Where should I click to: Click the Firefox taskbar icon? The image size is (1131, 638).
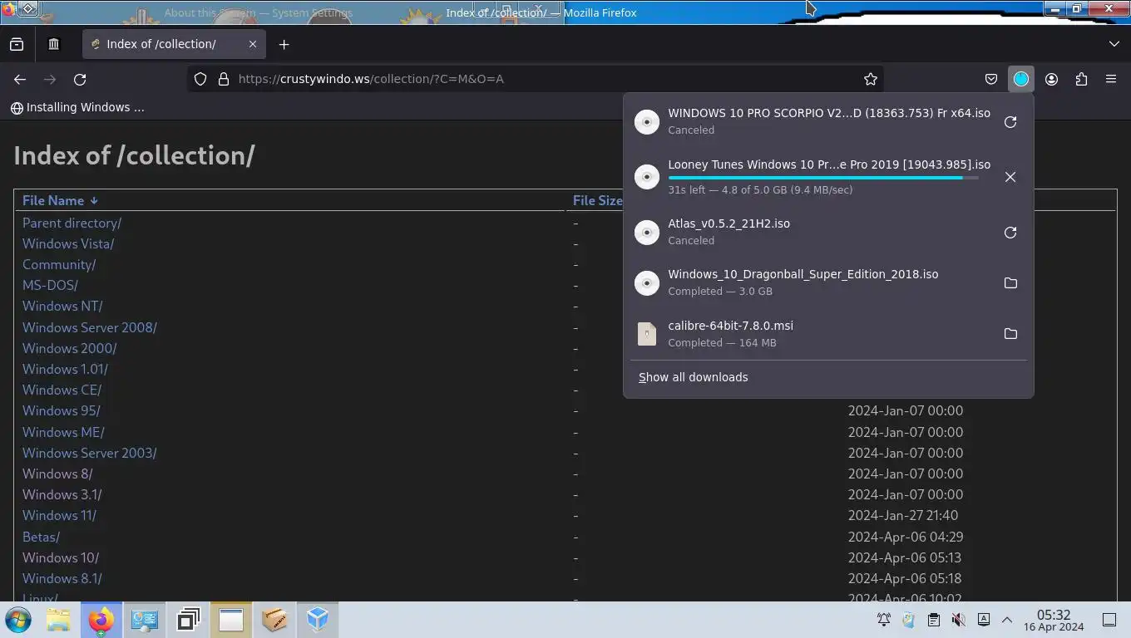101,620
